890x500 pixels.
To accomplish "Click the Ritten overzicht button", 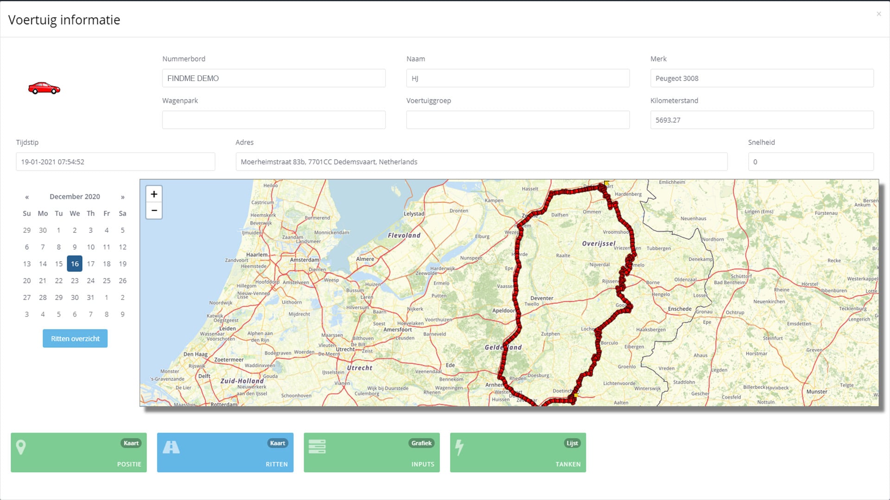I will [75, 338].
